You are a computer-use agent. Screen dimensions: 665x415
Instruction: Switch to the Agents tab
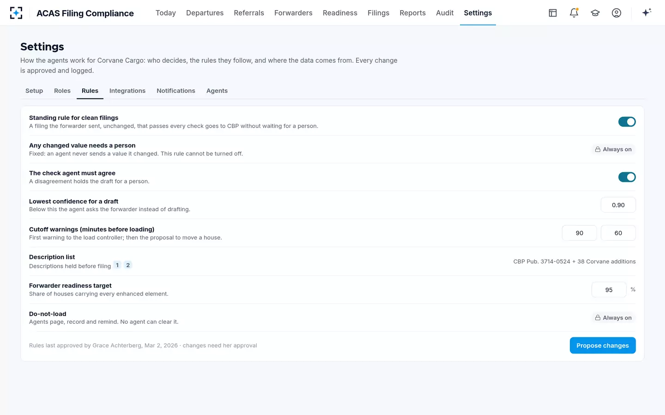coord(217,91)
